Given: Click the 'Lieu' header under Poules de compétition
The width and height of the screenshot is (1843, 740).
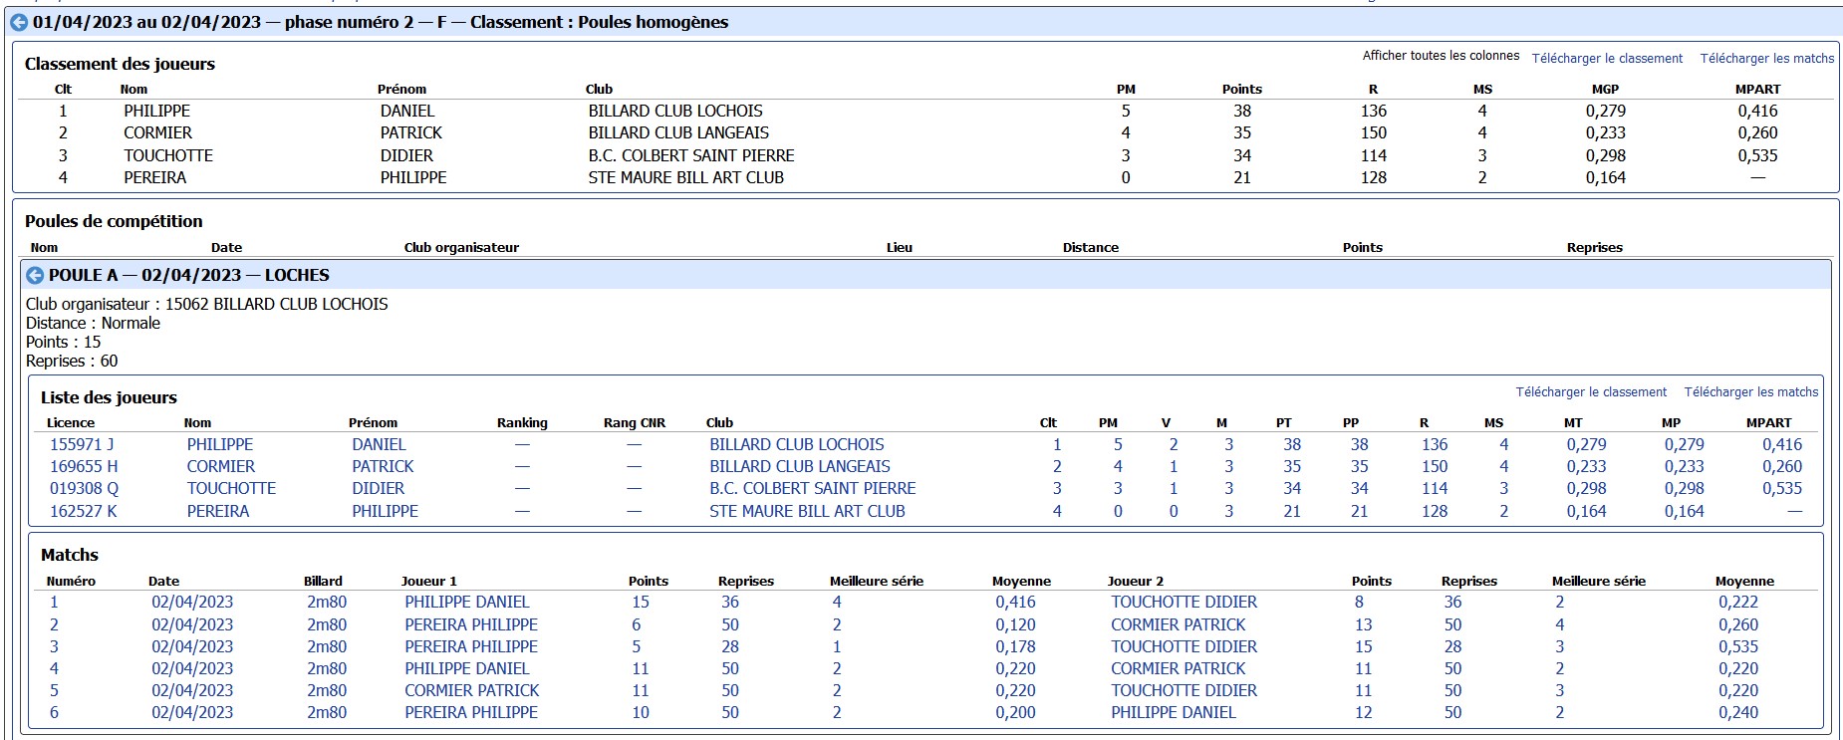Looking at the screenshot, I should point(900,247).
